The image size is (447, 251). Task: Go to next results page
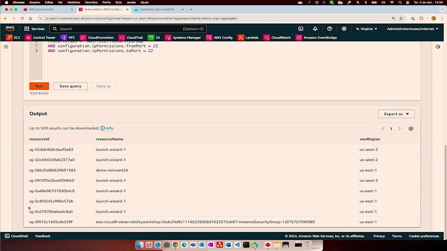[399, 129]
